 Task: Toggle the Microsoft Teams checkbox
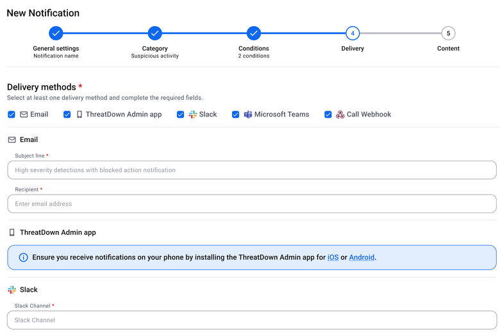(236, 115)
